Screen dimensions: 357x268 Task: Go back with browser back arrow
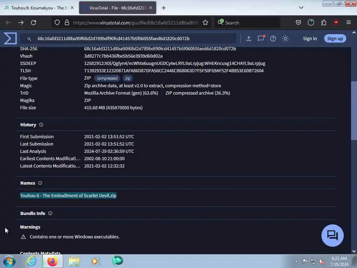click(8, 23)
